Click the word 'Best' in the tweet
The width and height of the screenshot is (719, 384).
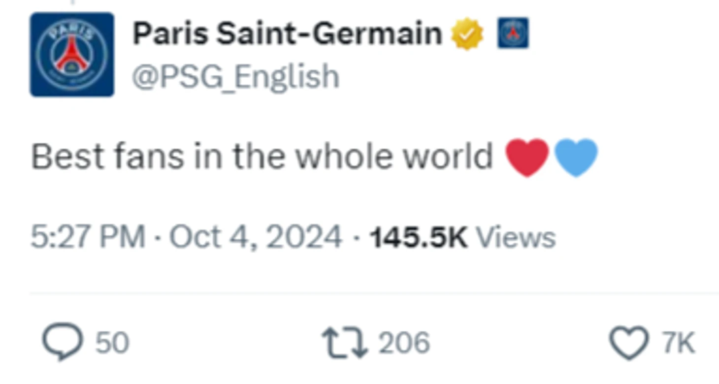(x=68, y=157)
